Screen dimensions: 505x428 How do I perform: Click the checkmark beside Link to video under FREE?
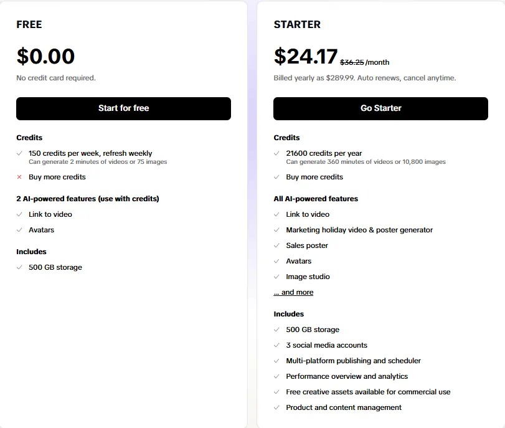pyautogui.click(x=20, y=214)
